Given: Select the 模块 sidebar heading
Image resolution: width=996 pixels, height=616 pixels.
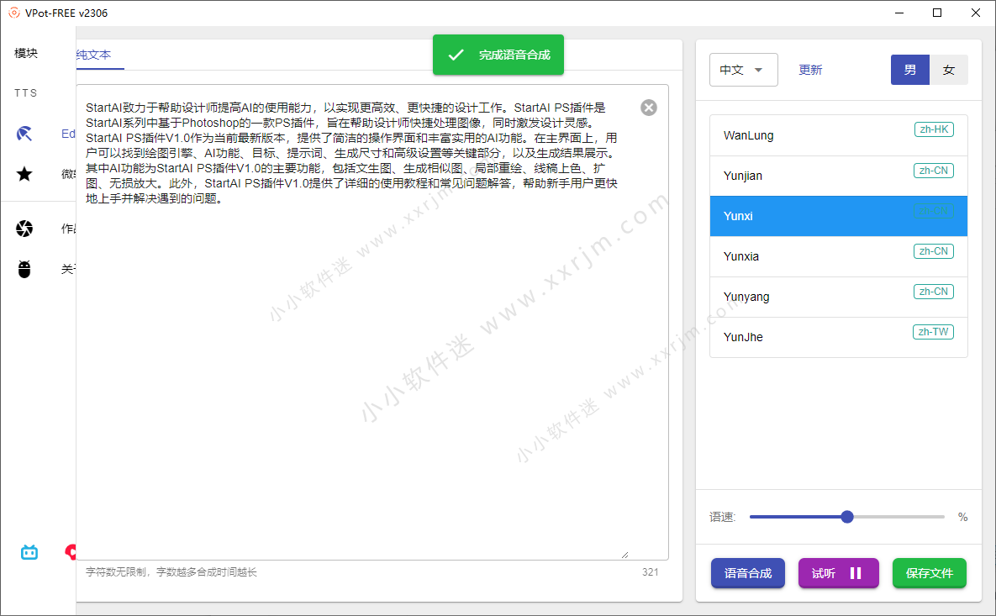Looking at the screenshot, I should point(26,53).
